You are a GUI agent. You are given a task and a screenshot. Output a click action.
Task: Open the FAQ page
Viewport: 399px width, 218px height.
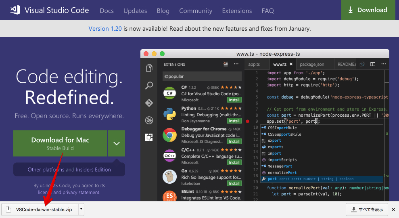click(x=268, y=10)
